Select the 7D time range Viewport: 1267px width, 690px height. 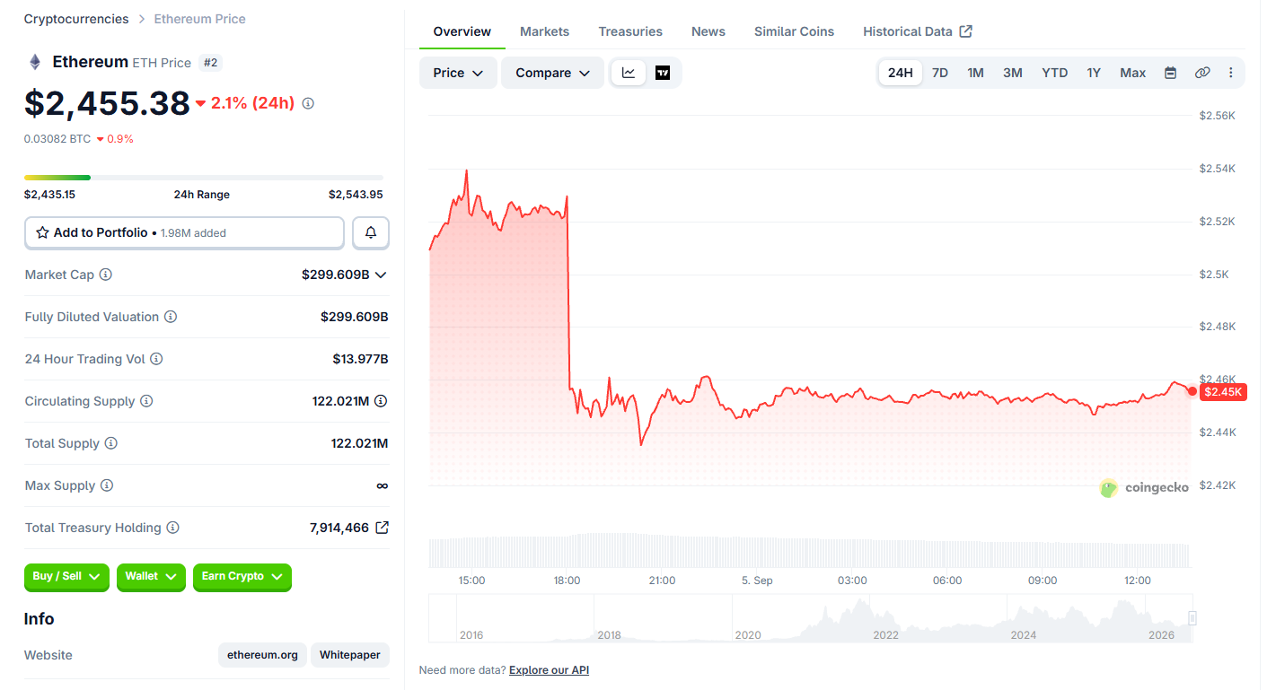(x=940, y=73)
